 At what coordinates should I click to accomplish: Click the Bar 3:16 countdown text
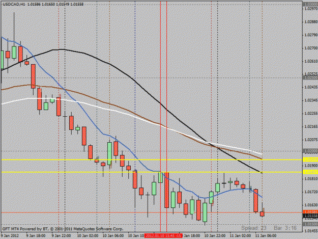(x=285, y=228)
